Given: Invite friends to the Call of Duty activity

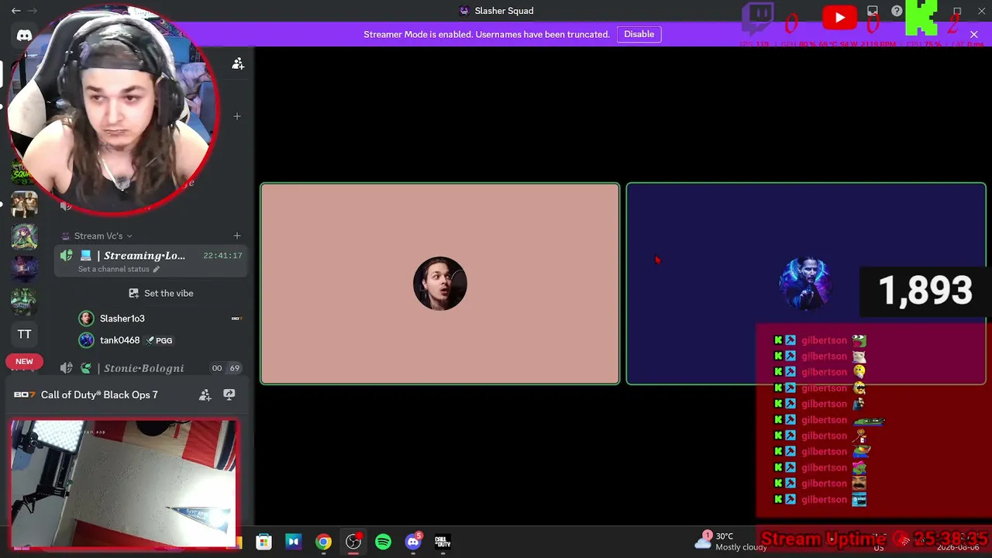Looking at the screenshot, I should [205, 394].
